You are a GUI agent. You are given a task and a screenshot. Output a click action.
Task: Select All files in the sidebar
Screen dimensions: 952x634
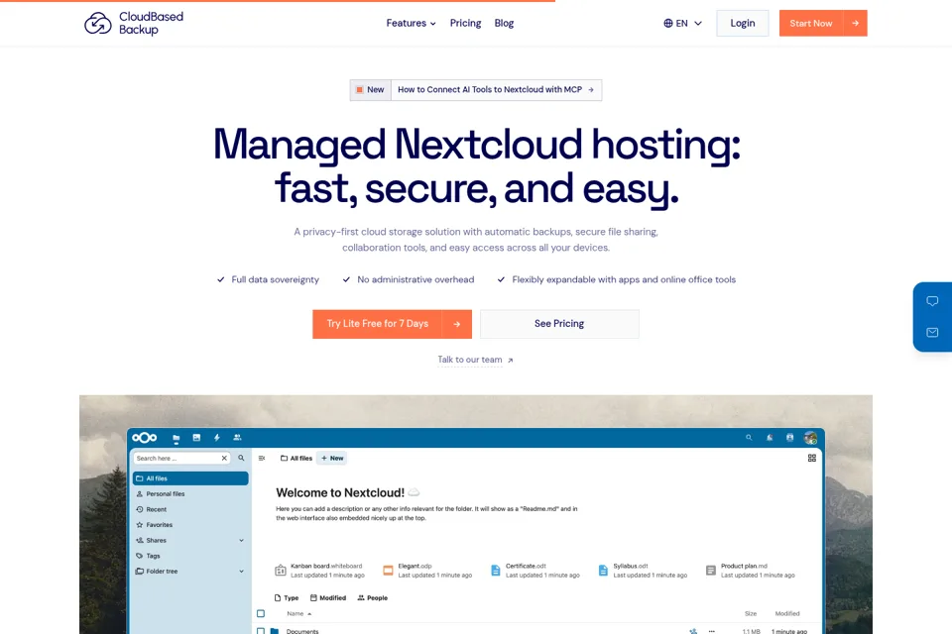(190, 478)
